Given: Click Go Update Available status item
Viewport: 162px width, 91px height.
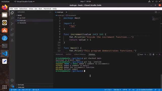Looking at the screenshot, I should coord(145,90).
